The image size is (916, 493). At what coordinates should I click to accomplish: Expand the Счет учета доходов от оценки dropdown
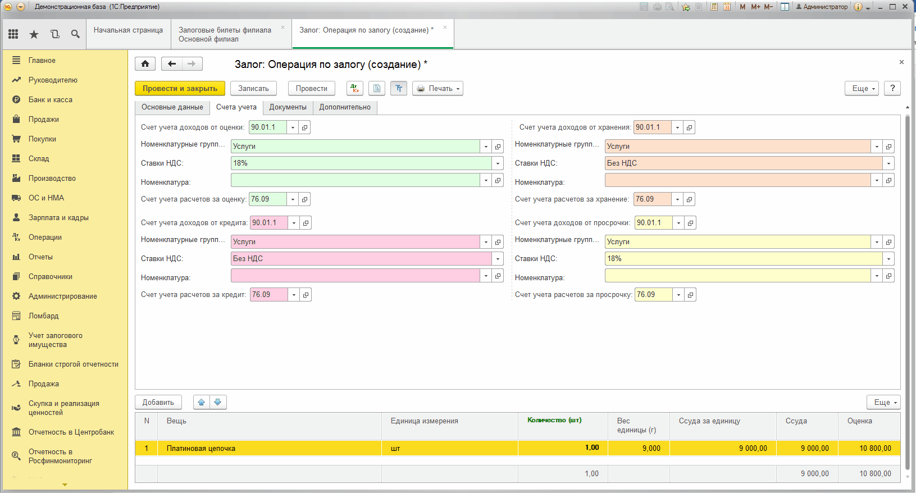(293, 127)
